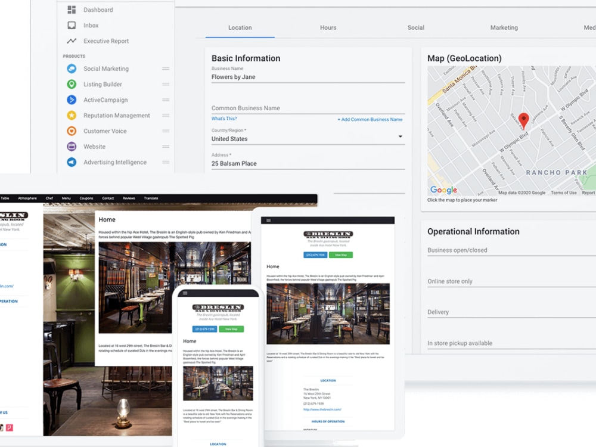Open hamburger menu in tablet preview
596x447 pixels.
[x=268, y=221]
